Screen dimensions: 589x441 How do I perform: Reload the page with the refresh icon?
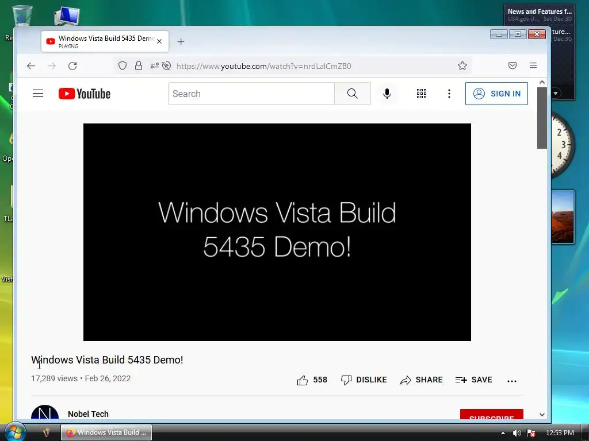point(72,66)
